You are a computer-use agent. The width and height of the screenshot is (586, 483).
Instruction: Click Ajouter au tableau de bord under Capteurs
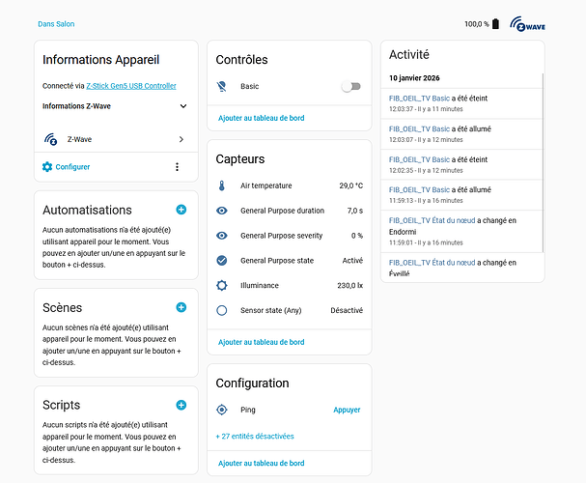tap(261, 342)
